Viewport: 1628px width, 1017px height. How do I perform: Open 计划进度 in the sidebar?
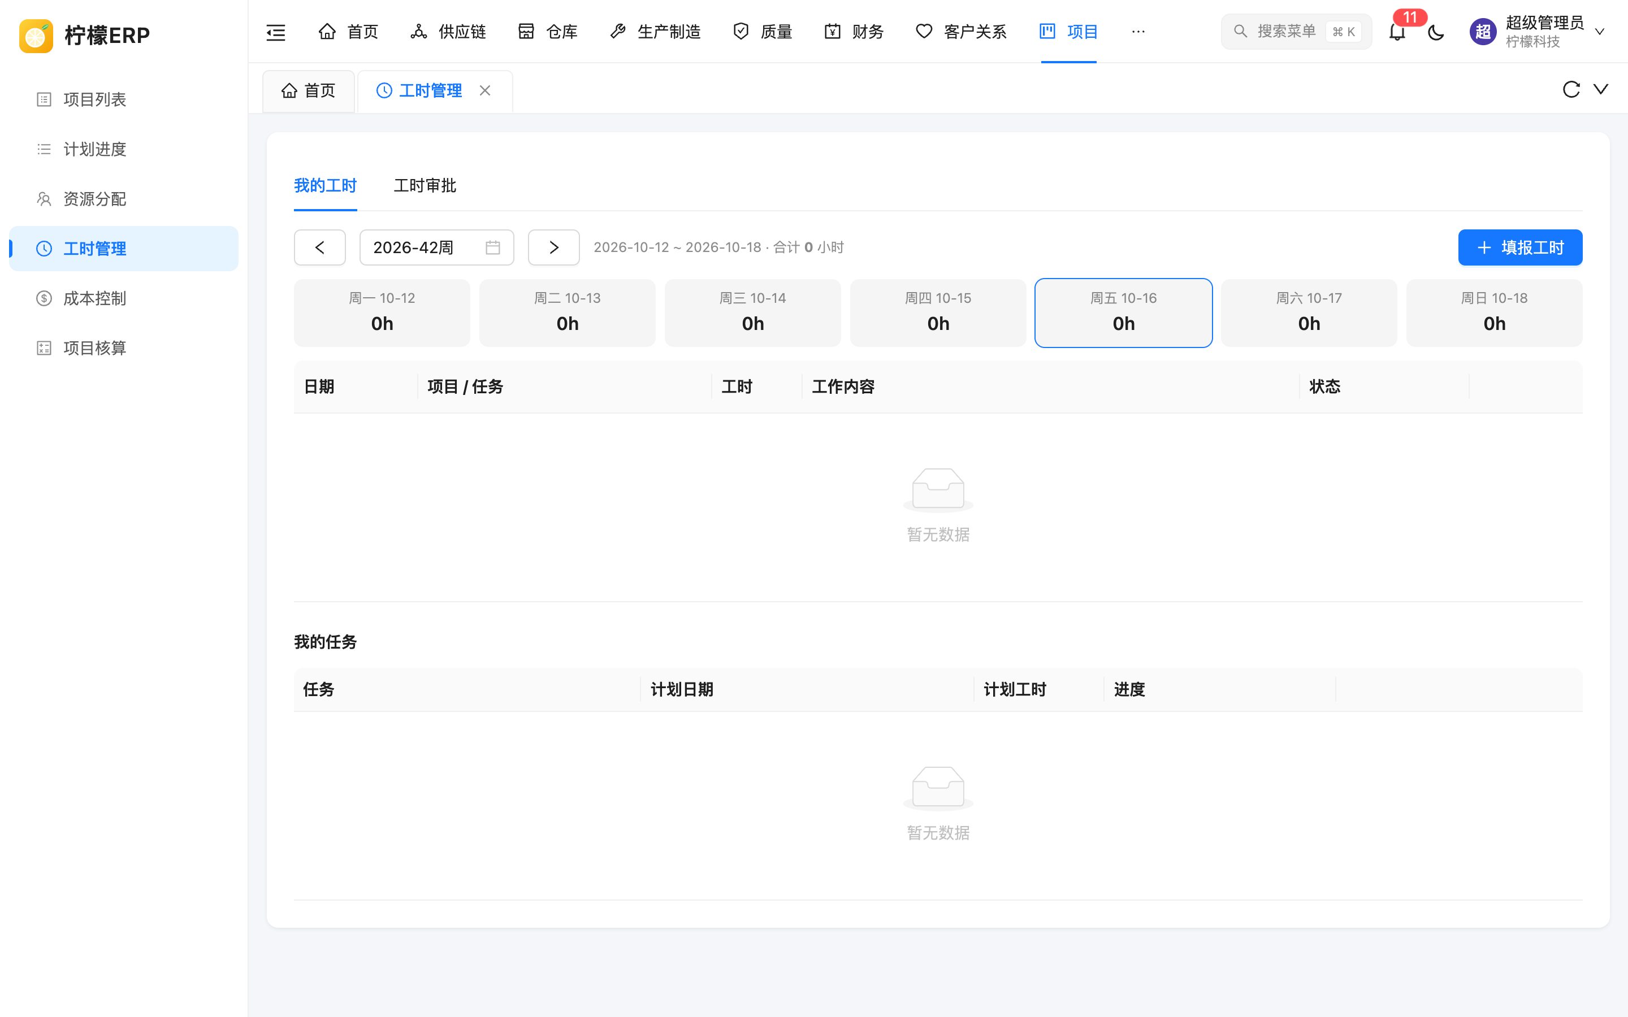coord(124,149)
